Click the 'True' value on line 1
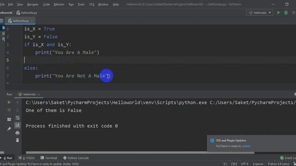This screenshot has width=296, height=166. click(x=49, y=29)
